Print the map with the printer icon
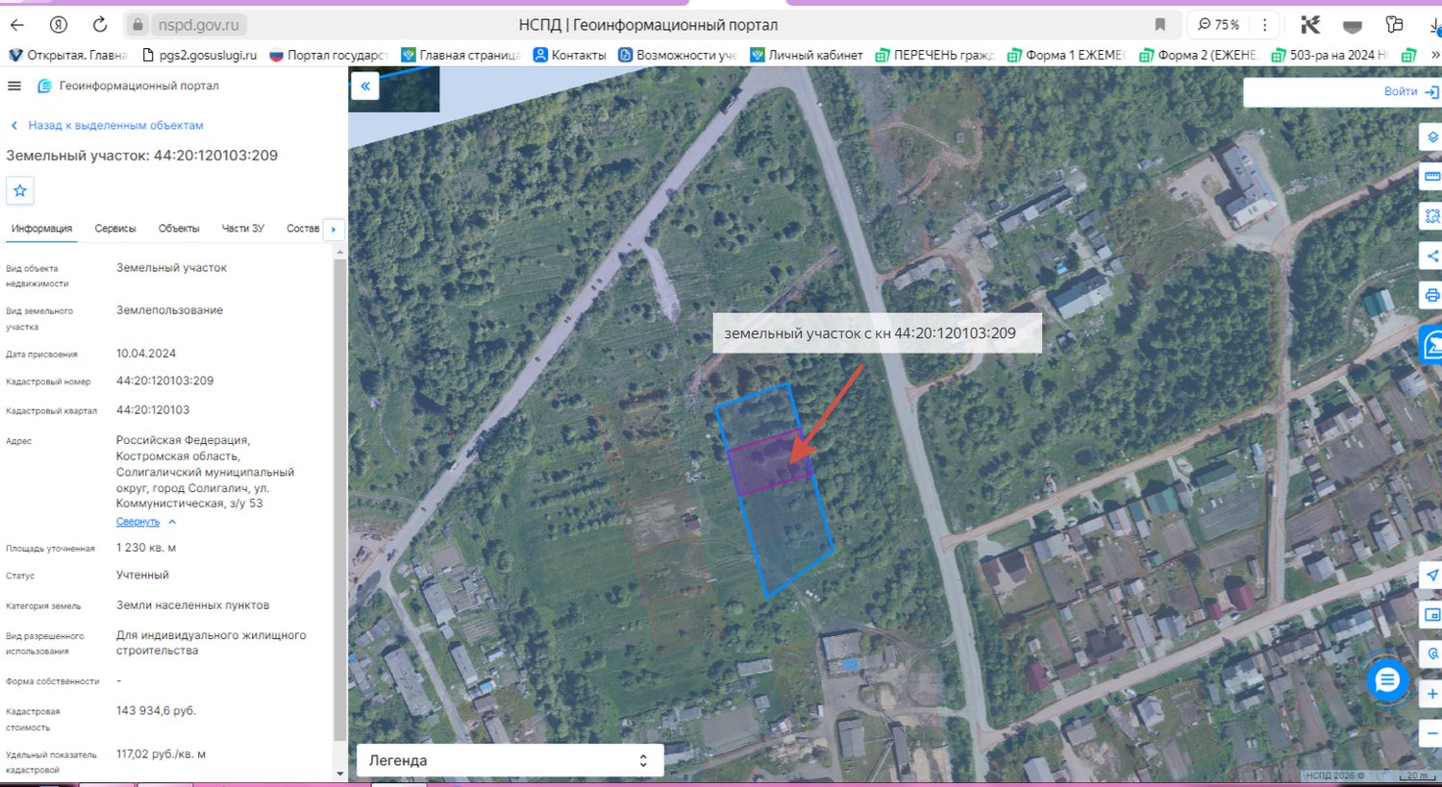Viewport: 1442px width, 787px height. coord(1431,295)
